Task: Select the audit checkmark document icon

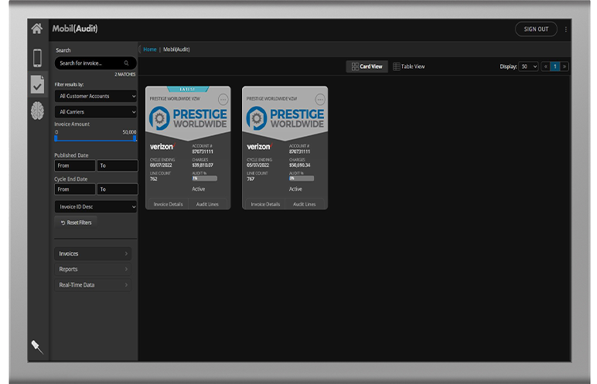Action: tap(37, 84)
